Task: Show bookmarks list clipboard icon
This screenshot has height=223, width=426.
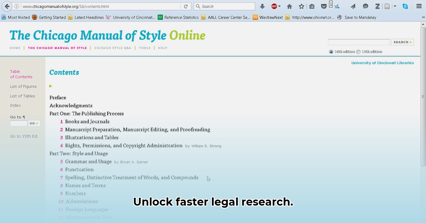Action: click(312, 6)
